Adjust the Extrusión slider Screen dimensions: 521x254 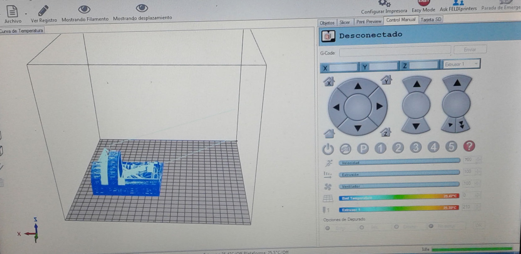399,173
